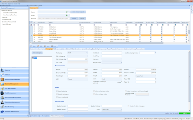
Task: Toggle IsFixedWeight for Chef's Knife row
Action: [140, 27]
